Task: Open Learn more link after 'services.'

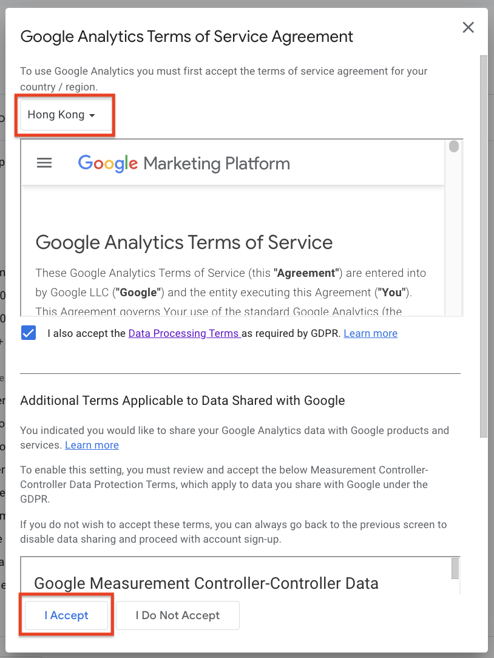Action: pyautogui.click(x=92, y=445)
